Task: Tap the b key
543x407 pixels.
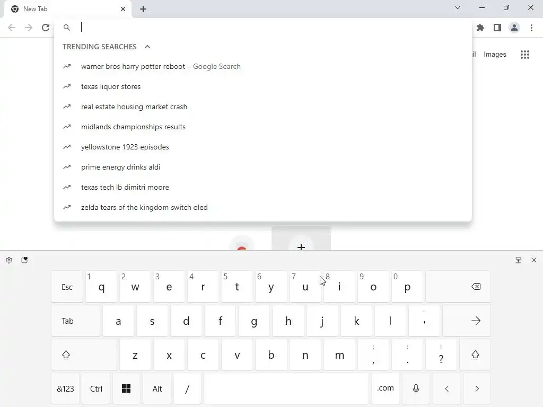Action: tap(271, 355)
